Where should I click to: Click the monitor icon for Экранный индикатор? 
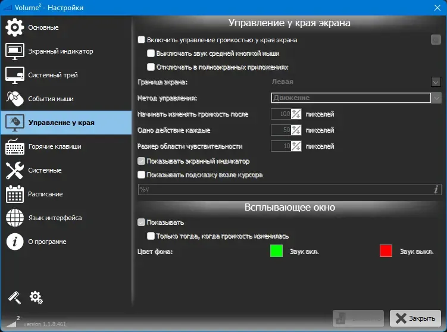coord(14,51)
